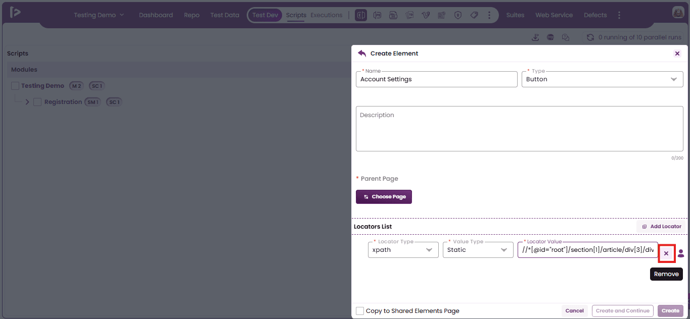Remove the xpath locator row
This screenshot has width=690, height=319.
[x=666, y=253]
